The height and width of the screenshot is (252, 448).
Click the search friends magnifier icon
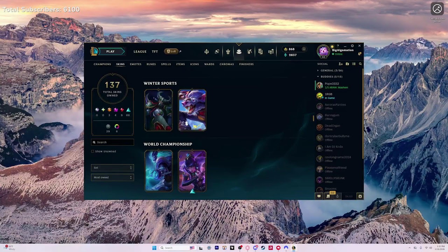[360, 64]
